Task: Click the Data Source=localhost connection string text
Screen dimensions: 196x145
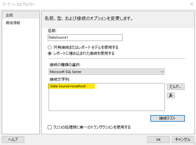Action: point(68,86)
